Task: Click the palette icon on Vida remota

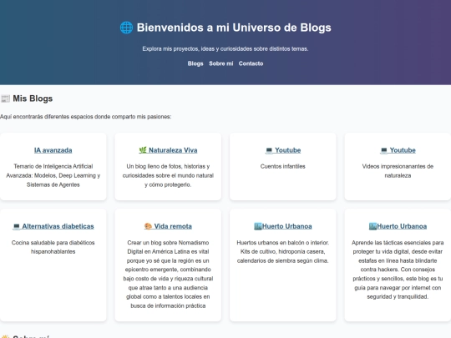Action: tap(148, 226)
